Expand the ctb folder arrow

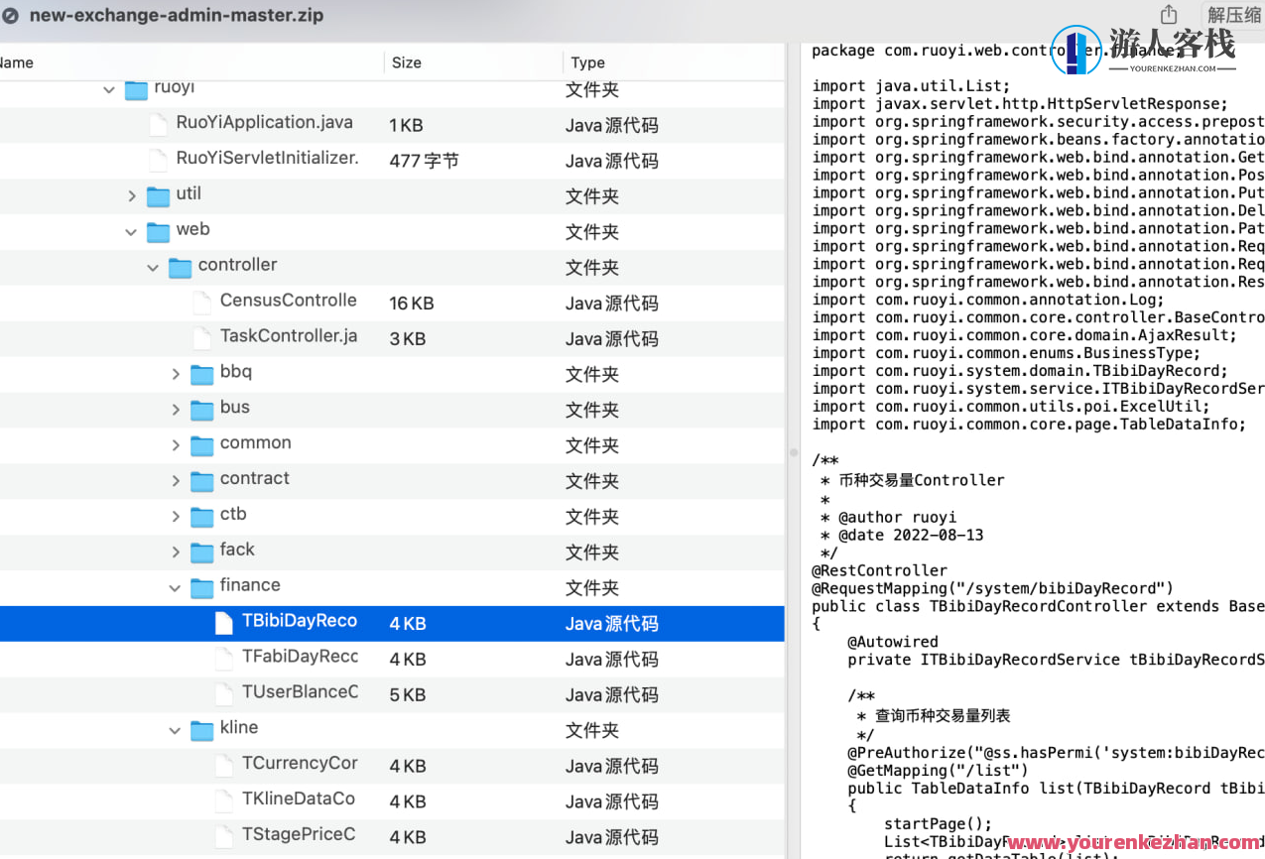tap(176, 517)
